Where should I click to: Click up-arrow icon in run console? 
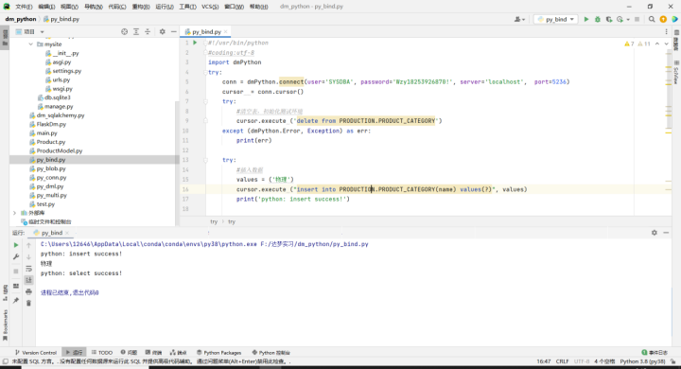(28, 246)
